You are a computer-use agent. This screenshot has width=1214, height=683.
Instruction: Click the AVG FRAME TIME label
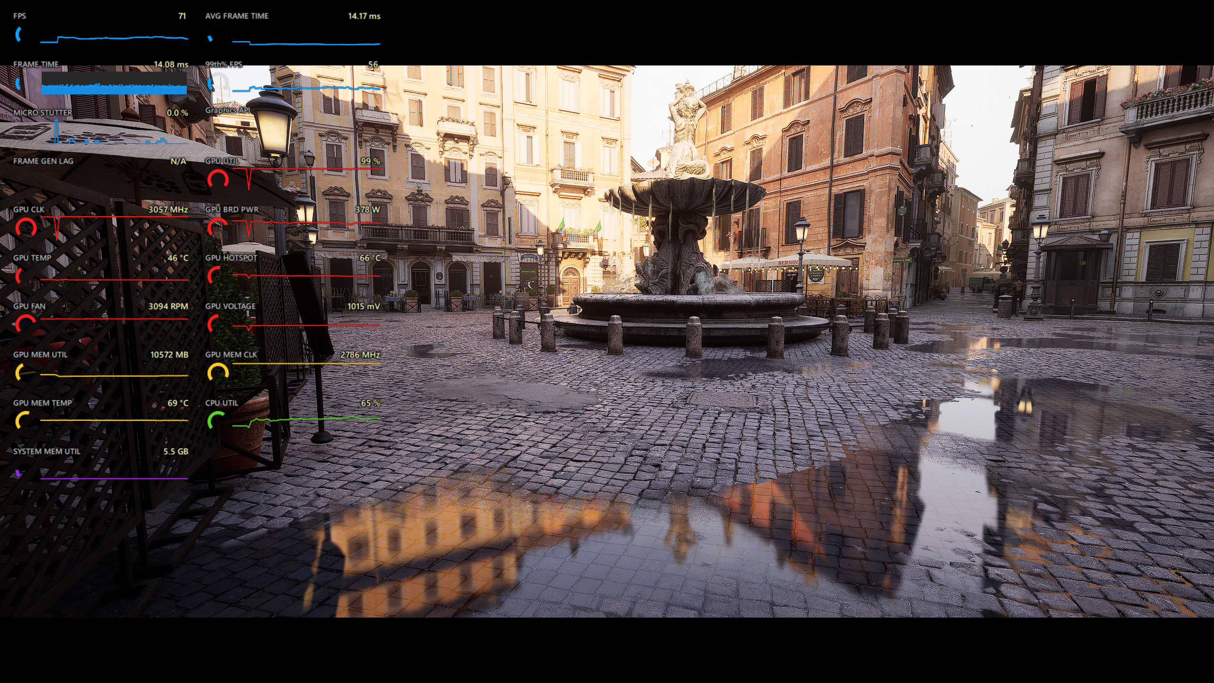click(x=236, y=16)
